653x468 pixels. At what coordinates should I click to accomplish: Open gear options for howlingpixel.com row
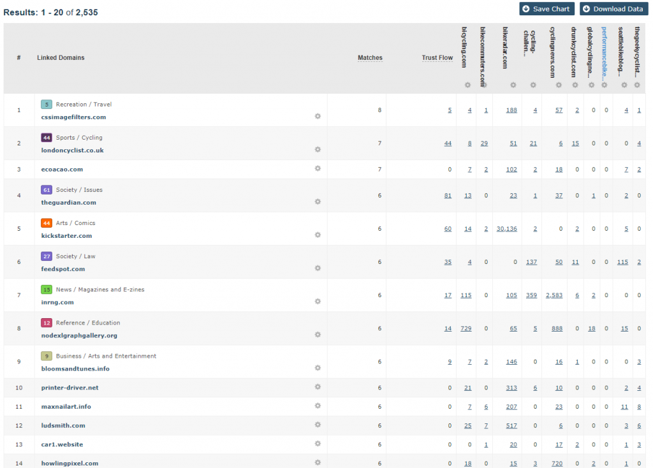(x=318, y=463)
